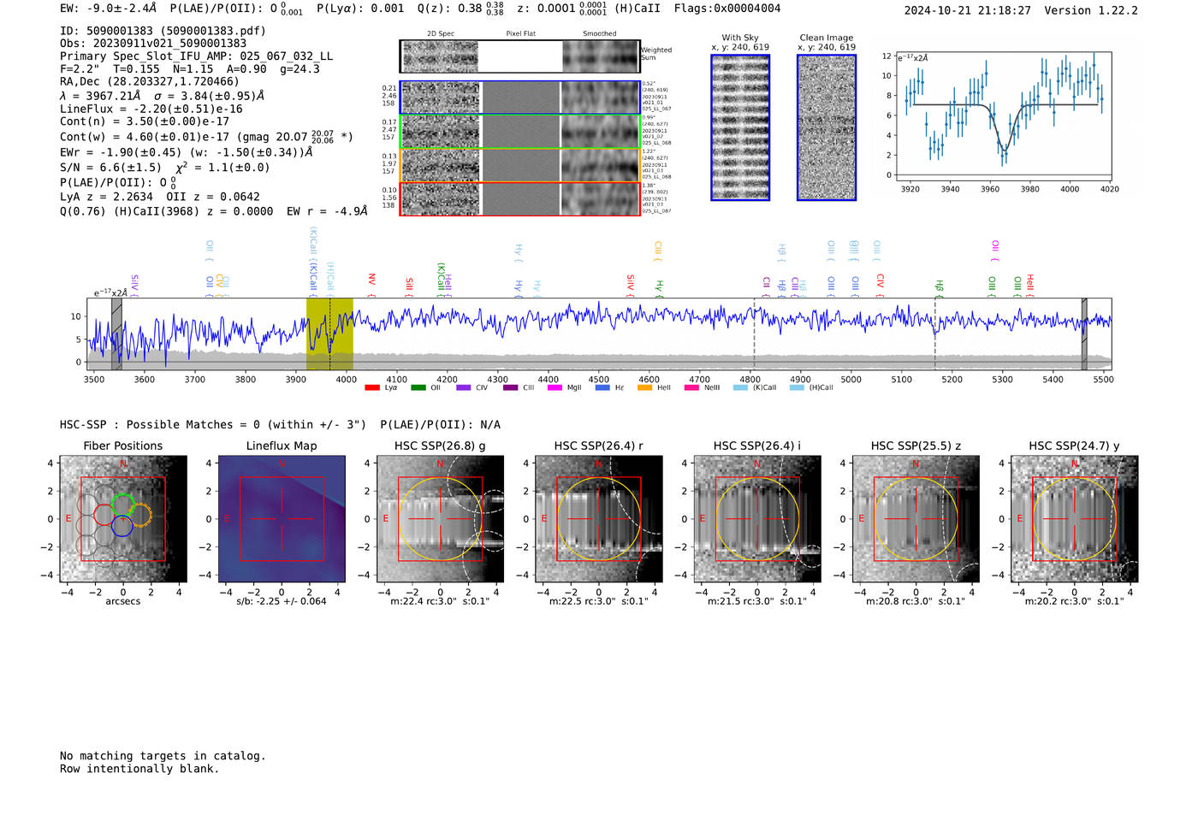The height and width of the screenshot is (815, 1198).
Task: Select the green-bordered 2D spectrum row
Action: pos(520,132)
